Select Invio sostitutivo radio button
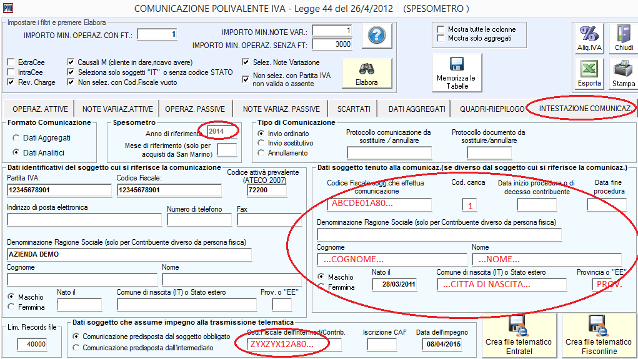The image size is (638, 359). (261, 143)
